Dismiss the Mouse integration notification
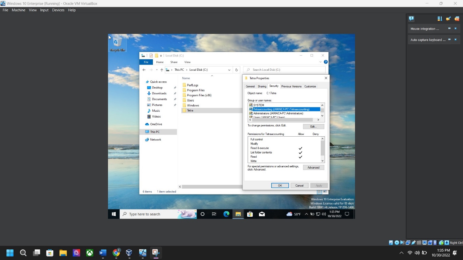Viewport: 463px width, 260px height. coord(456,29)
